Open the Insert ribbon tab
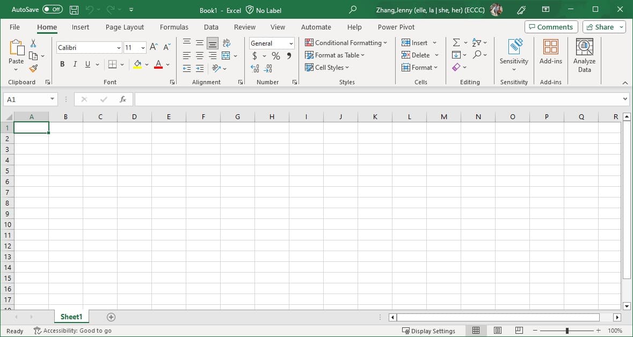The image size is (633, 337). point(81,27)
